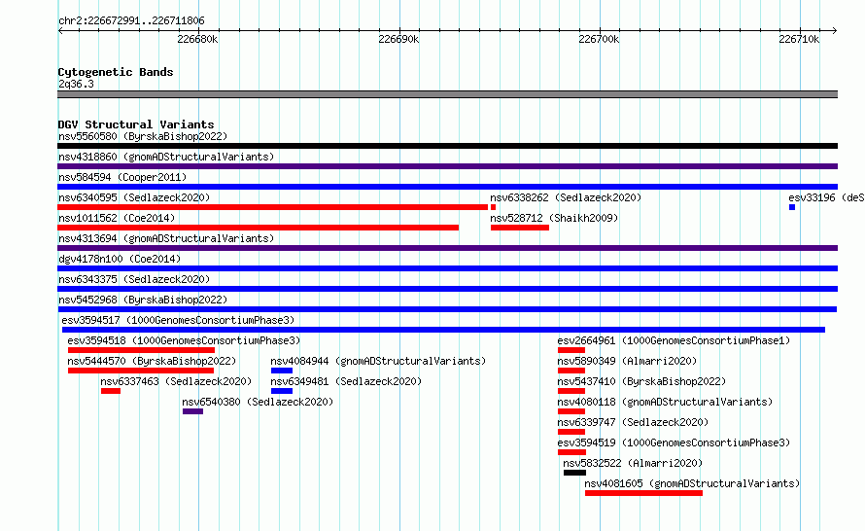The image size is (865, 531).
Task: Open nsv6340595 (Sedlazeck2020) label
Action: coord(134,197)
